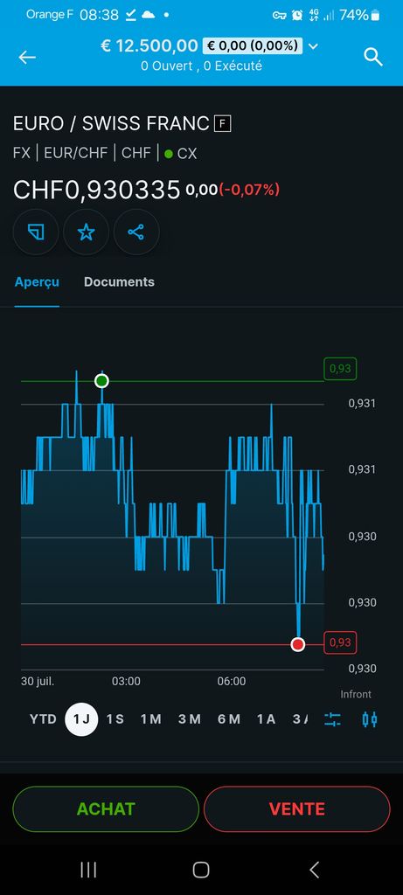Viewport: 403px width, 895px height.
Task: Tap the green ACHAT button
Action: tap(106, 808)
